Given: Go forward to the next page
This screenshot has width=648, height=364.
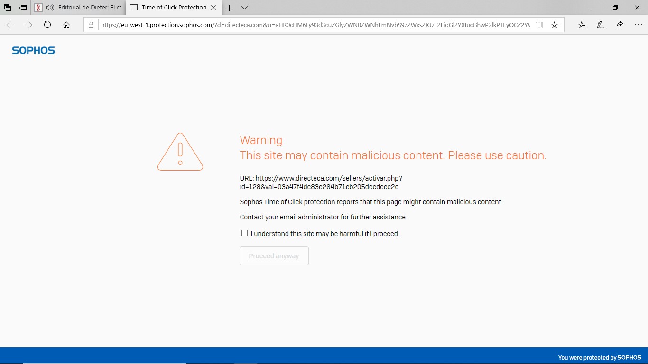Looking at the screenshot, I should [28, 25].
